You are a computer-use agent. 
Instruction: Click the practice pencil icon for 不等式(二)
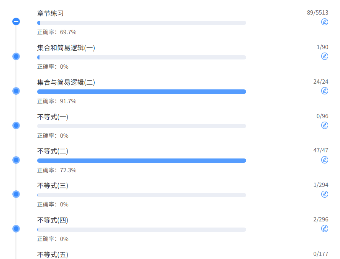click(x=324, y=160)
